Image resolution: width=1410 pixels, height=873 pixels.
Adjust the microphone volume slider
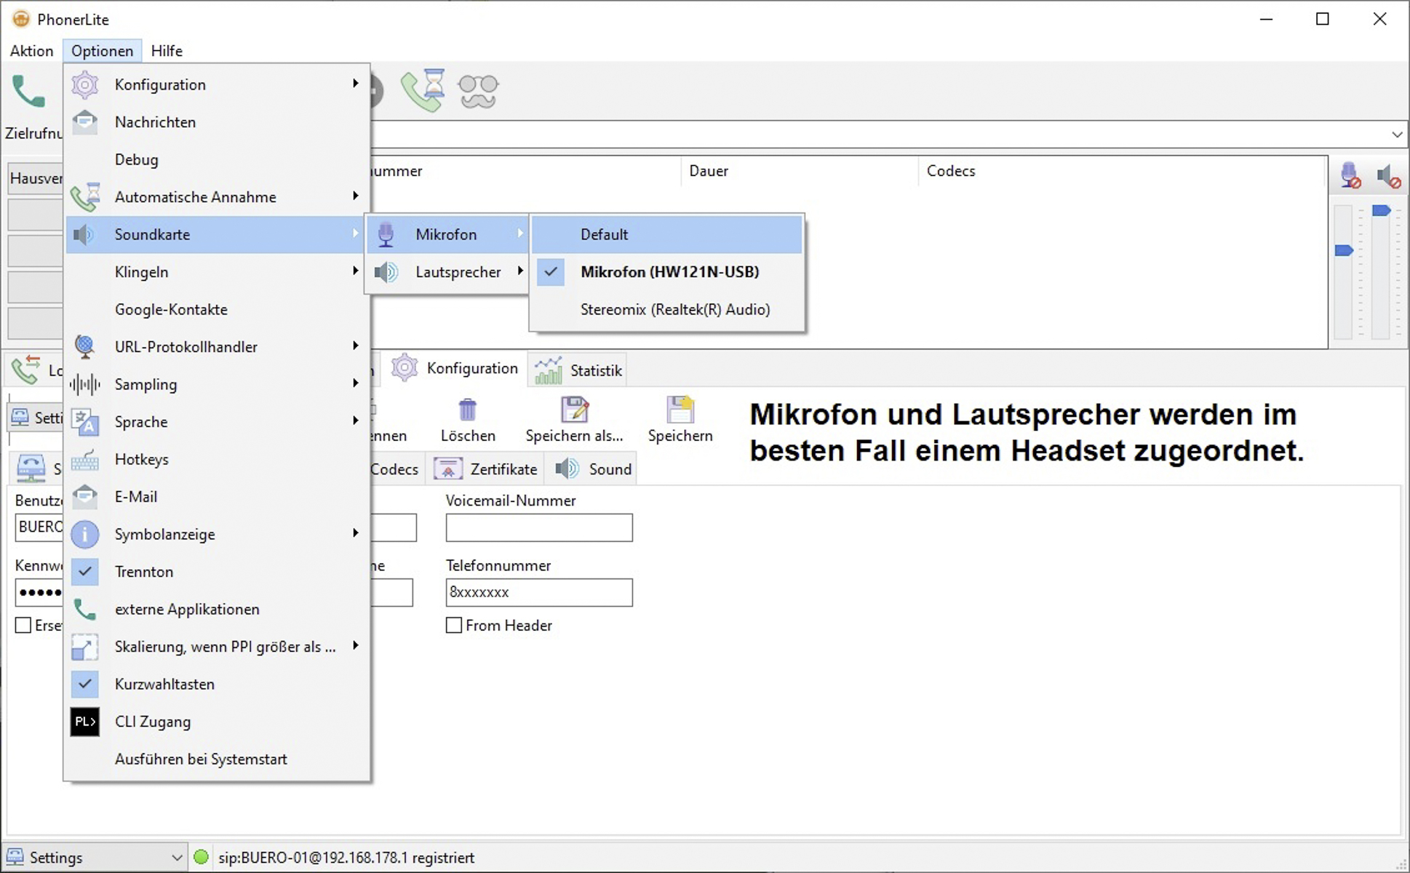(x=1344, y=250)
